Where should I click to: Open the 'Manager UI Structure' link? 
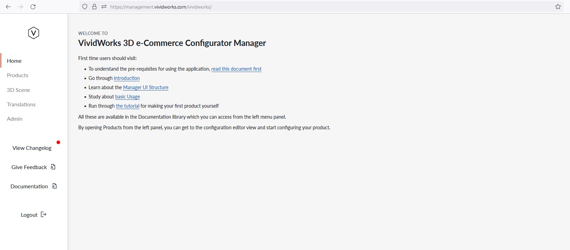click(146, 87)
